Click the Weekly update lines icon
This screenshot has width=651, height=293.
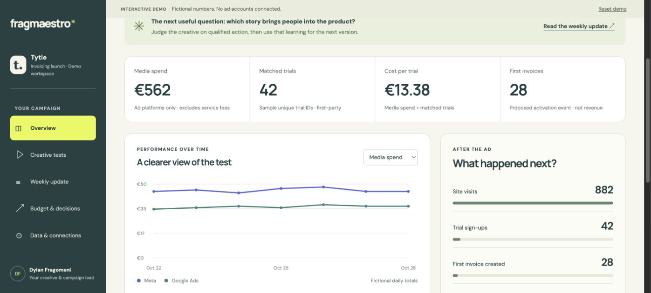click(19, 182)
